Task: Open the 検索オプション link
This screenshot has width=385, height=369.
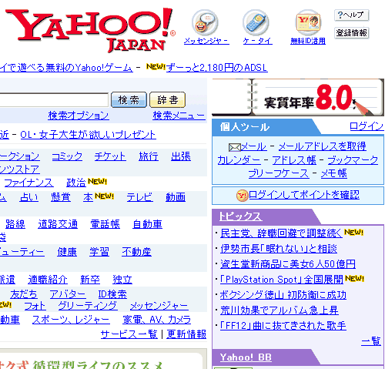Action: coord(79,116)
